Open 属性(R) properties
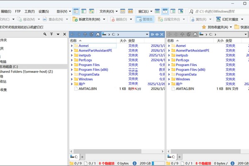Image resolution: width=249 pixels, height=166 pixels. coord(198,20)
